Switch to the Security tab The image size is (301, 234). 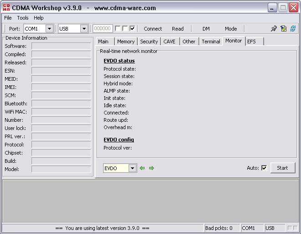149,42
